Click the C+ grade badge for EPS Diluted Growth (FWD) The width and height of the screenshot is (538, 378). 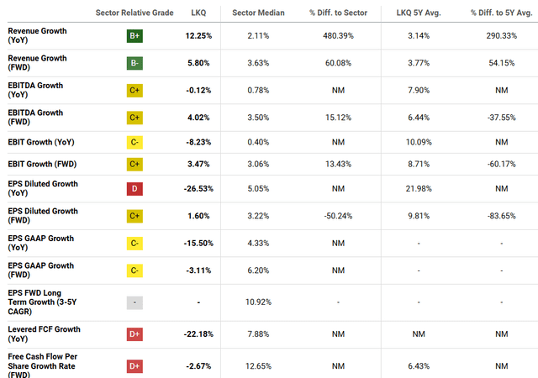[x=134, y=216]
